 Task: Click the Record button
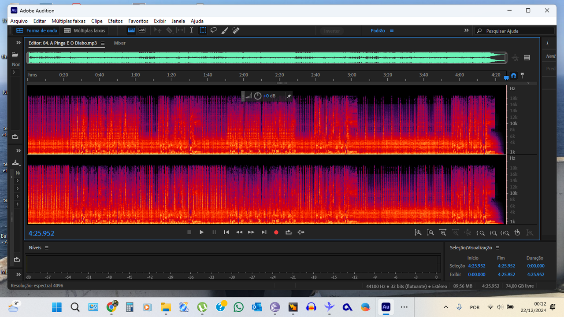(x=276, y=232)
